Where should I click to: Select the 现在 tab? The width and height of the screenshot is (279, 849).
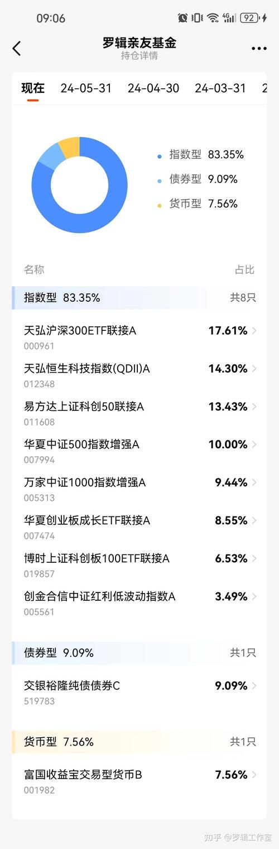pyautogui.click(x=33, y=88)
